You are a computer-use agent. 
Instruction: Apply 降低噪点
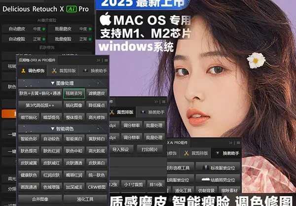[97, 105]
